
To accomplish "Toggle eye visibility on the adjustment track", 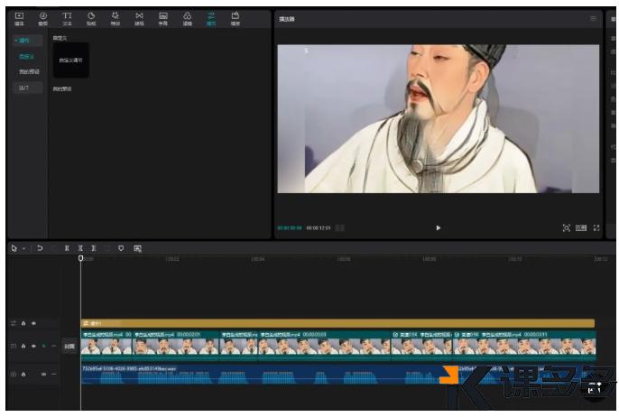I will pyautogui.click(x=34, y=322).
